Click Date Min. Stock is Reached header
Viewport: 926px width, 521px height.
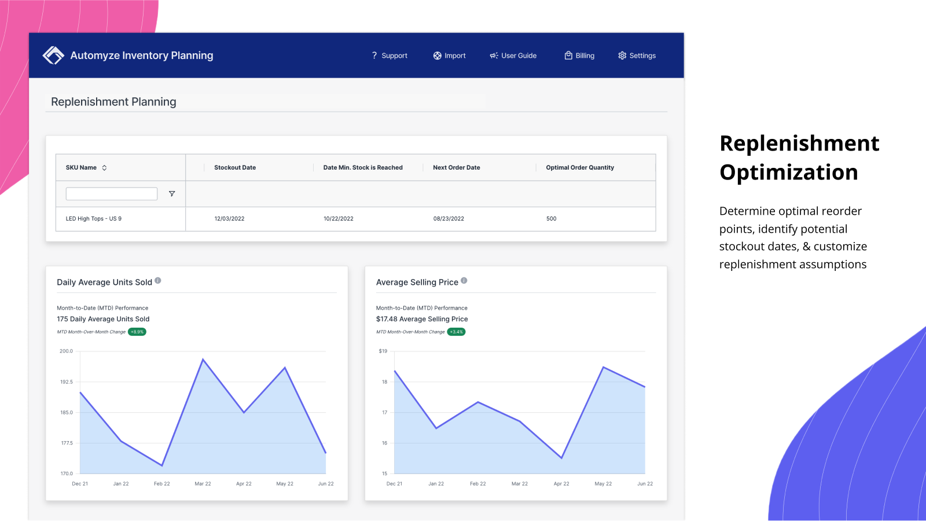[x=363, y=168]
